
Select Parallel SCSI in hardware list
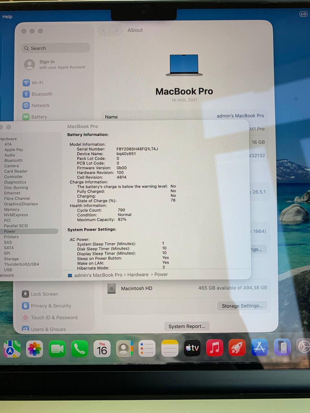[16, 226]
